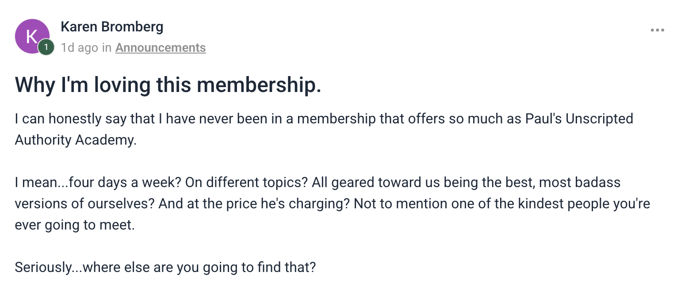The height and width of the screenshot is (291, 673).
Task: Click 'versions of ourselves?' in the post body
Action: (84, 203)
